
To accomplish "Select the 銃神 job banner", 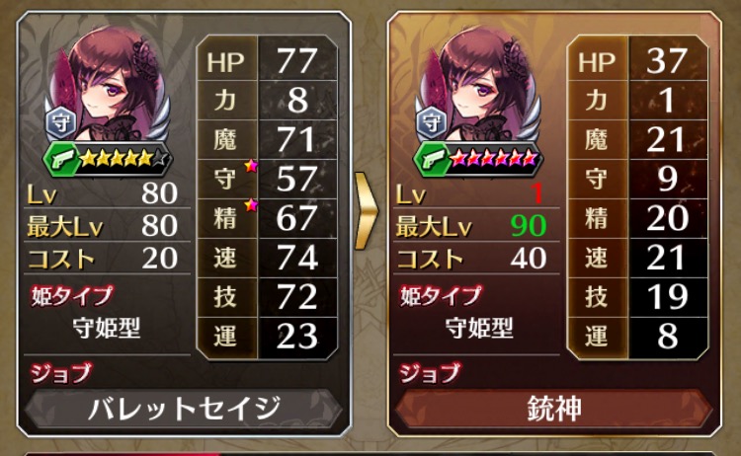I will pos(554,409).
